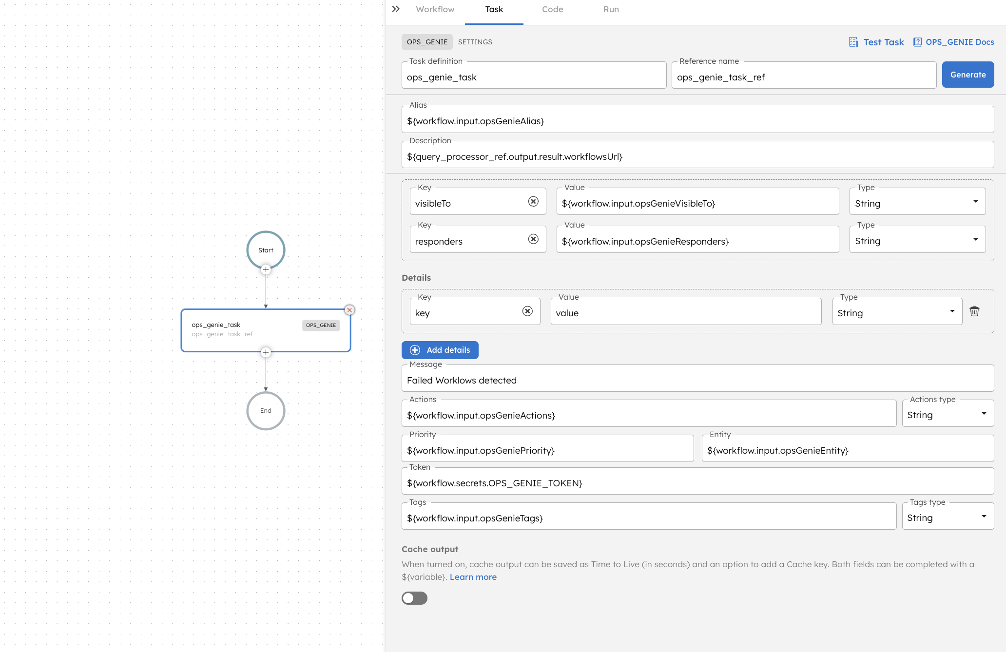This screenshot has height=652, width=1006.
Task: Select the OPS_GENIE sub-tab
Action: point(427,42)
